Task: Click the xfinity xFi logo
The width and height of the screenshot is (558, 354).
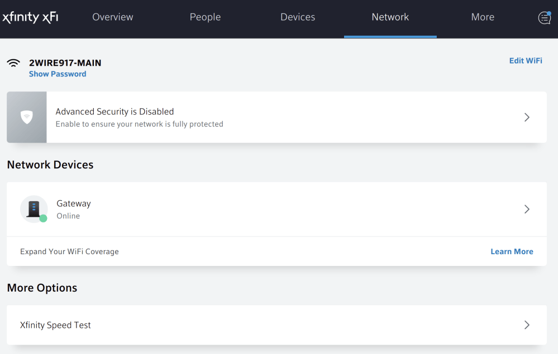Action: coord(30,17)
